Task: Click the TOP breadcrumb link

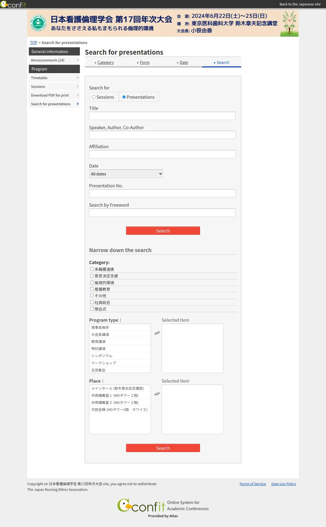Action: coord(34,43)
